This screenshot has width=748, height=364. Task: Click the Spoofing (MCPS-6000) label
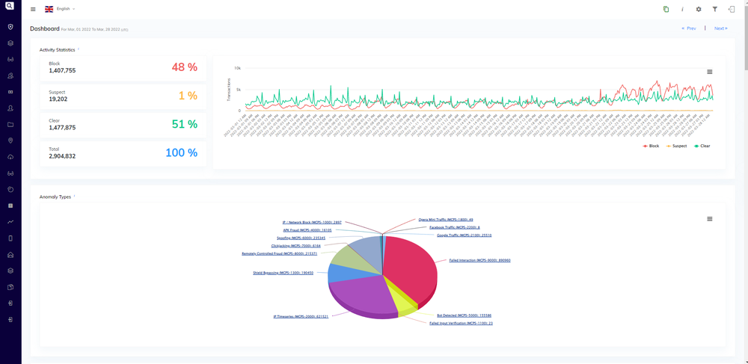tap(301, 238)
